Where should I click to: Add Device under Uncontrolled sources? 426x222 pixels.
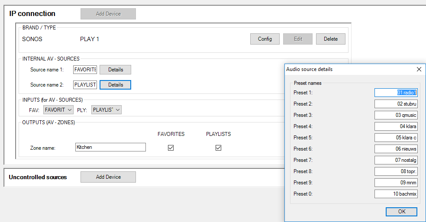pyautogui.click(x=108, y=177)
